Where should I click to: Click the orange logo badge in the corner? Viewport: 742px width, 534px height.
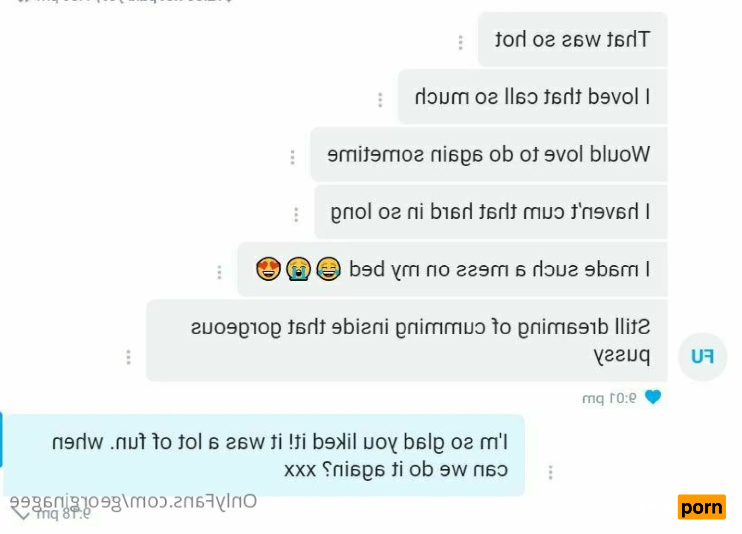702,507
